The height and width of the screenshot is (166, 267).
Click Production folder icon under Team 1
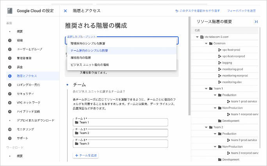pos(220,95)
